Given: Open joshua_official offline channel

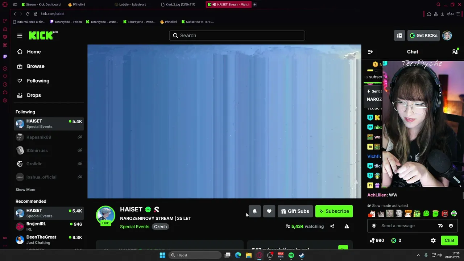Looking at the screenshot, I should pyautogui.click(x=49, y=177).
